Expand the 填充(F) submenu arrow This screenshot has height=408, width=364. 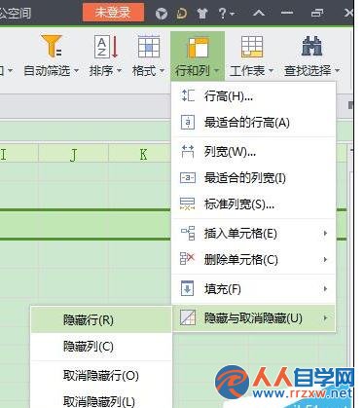pyautogui.click(x=325, y=288)
